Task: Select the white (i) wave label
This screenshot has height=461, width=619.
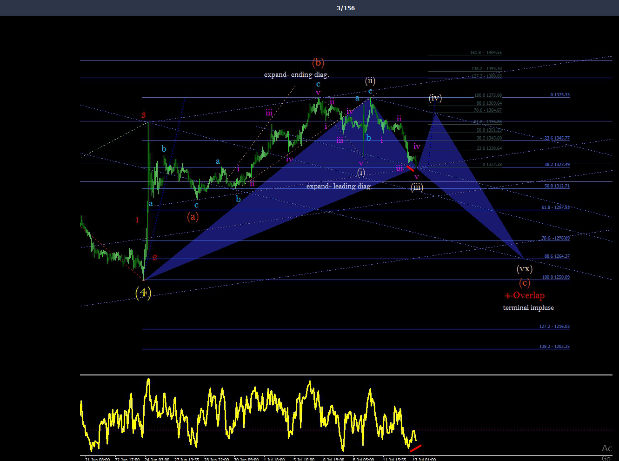Action: pyautogui.click(x=361, y=172)
